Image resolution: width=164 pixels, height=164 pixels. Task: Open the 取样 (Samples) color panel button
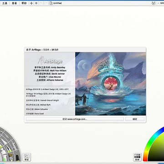137,157
